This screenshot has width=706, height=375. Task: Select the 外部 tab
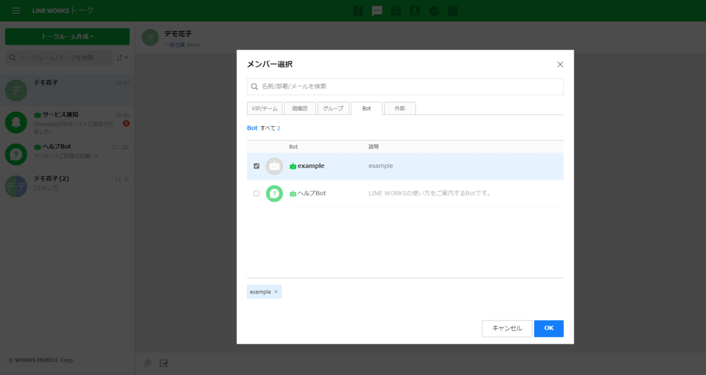coord(400,109)
